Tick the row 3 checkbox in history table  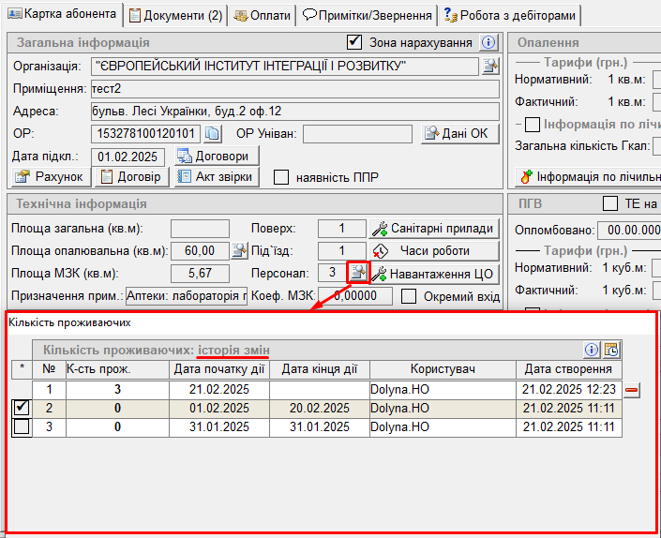tap(21, 427)
